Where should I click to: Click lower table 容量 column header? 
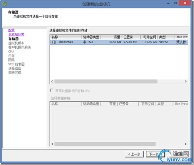point(109,104)
